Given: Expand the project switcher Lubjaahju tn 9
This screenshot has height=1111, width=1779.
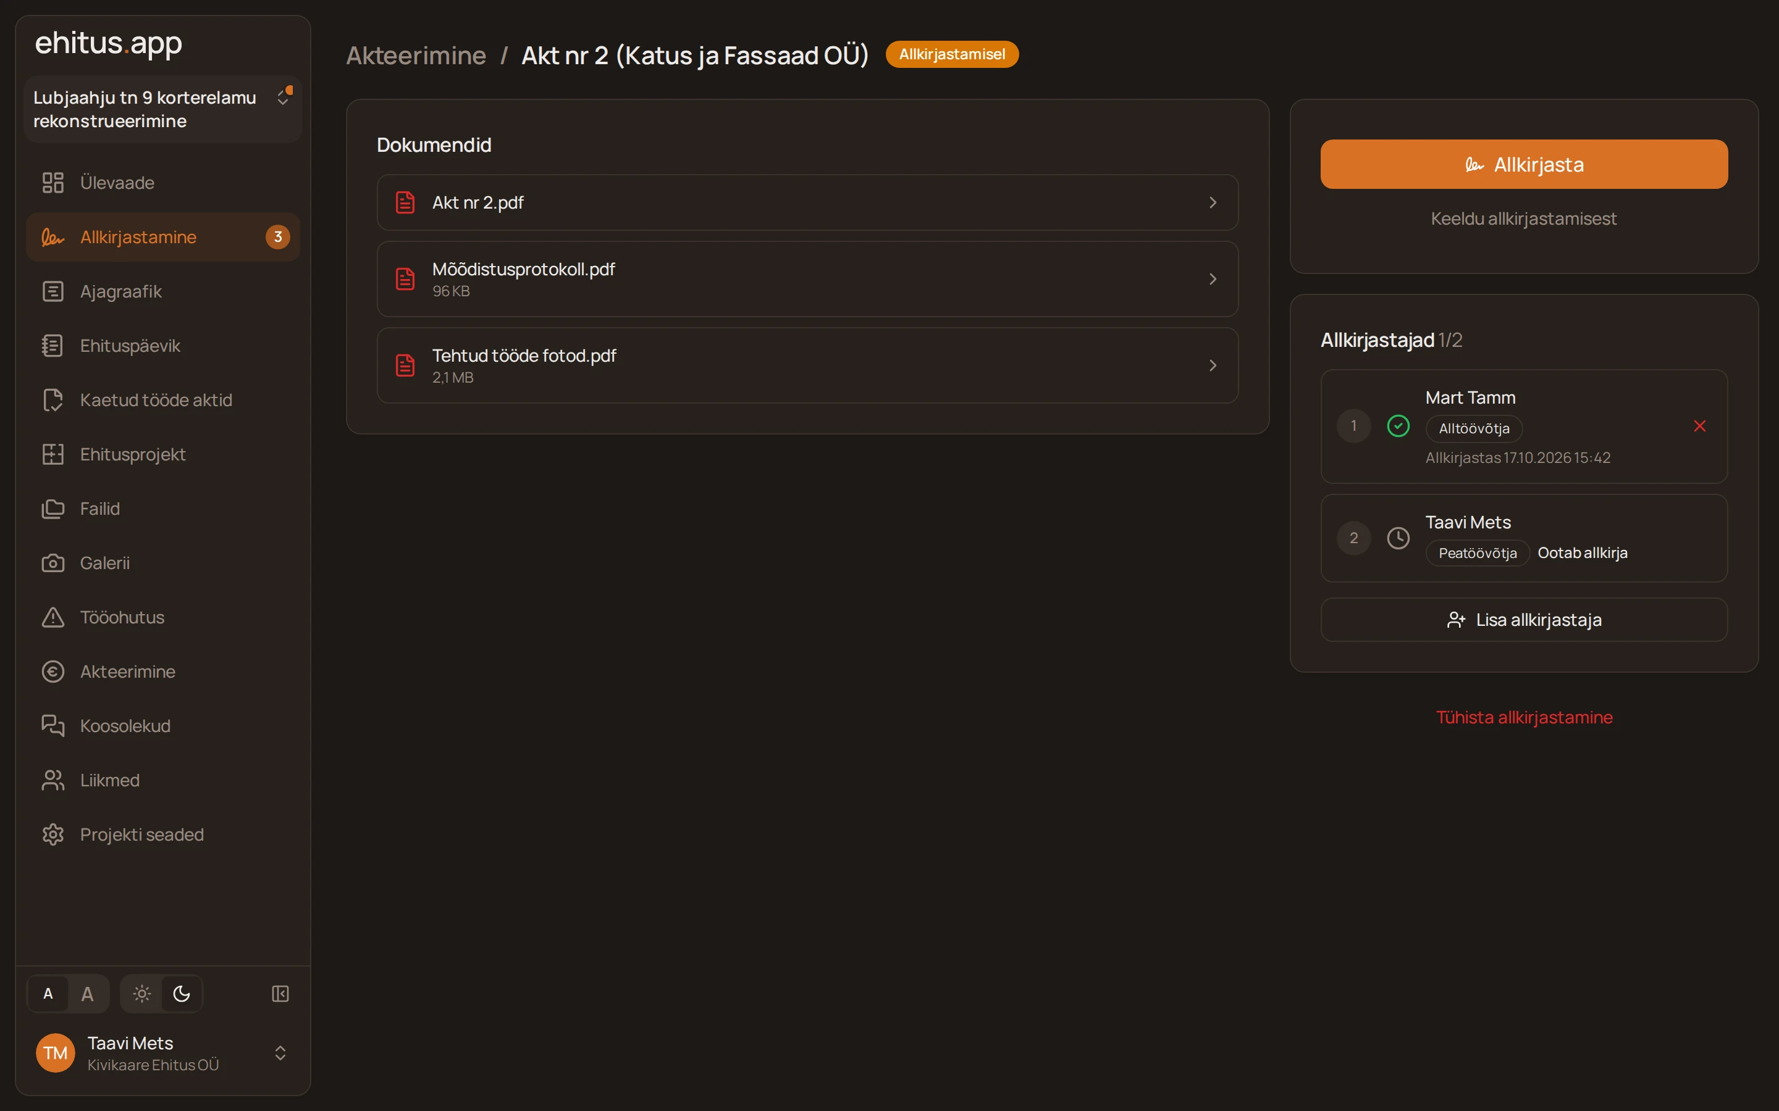Looking at the screenshot, I should 163,109.
